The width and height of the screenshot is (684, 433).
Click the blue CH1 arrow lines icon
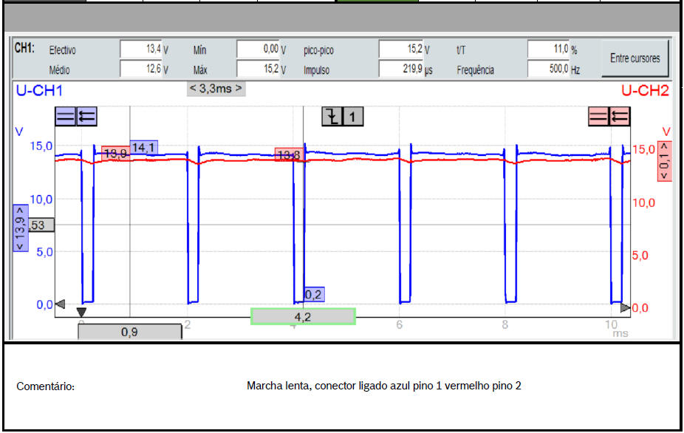86,116
